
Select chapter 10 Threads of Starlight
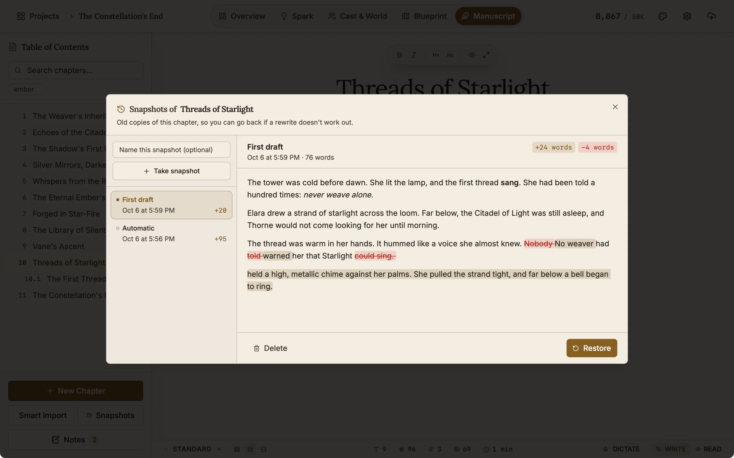tap(69, 263)
